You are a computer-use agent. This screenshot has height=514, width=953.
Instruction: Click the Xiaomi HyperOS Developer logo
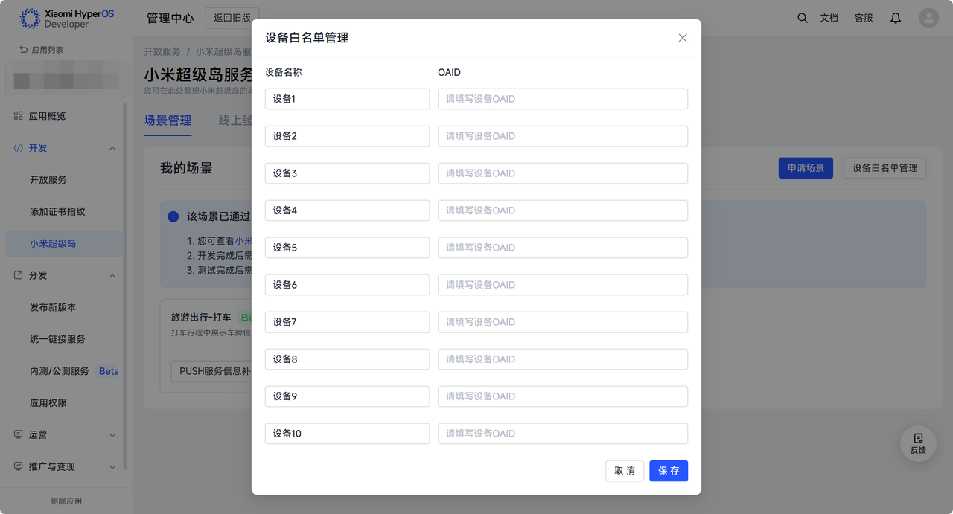click(67, 19)
